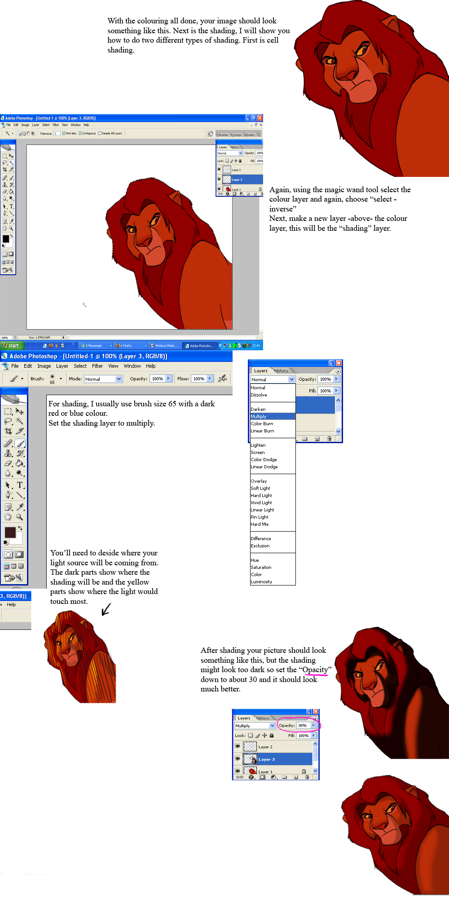Image resolution: width=449 pixels, height=898 pixels.
Task: Select the highlighted Brush tool in the enlarged toolbox
Action: [20, 444]
